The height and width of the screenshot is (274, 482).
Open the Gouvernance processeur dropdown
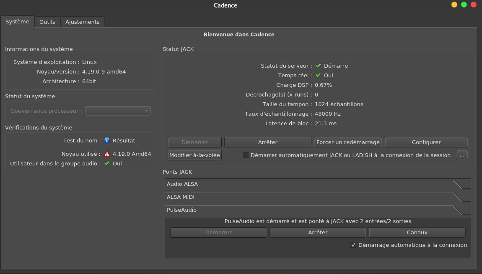tap(118, 111)
